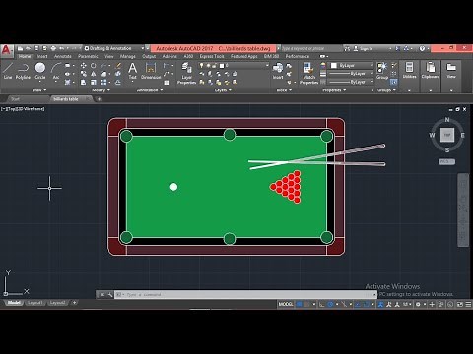Open the lineweight ByLayer dropdown

pyautogui.click(x=352, y=73)
